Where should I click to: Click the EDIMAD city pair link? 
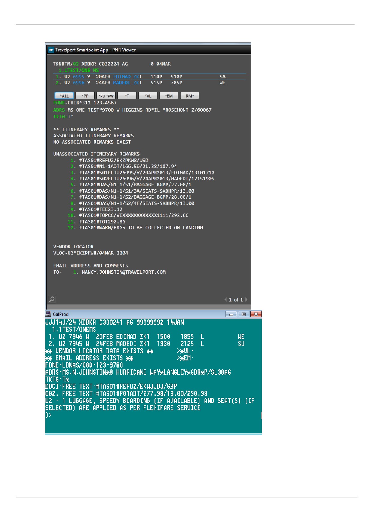tap(122, 77)
